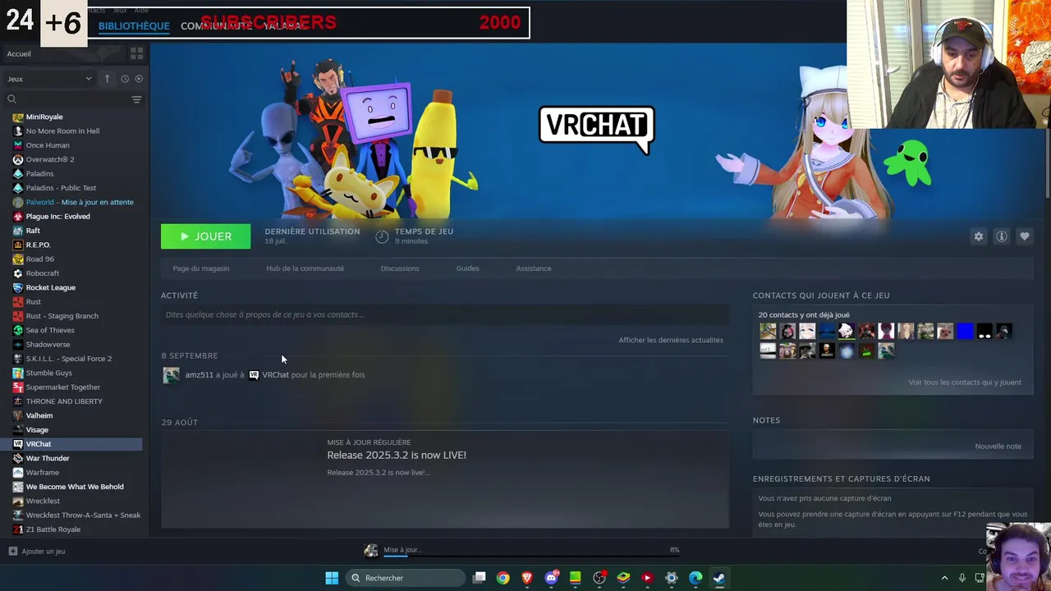Select Sea of Thieves in library

point(49,330)
